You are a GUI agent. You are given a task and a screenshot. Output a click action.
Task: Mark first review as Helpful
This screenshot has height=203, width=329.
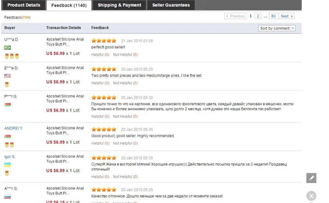pos(100,55)
